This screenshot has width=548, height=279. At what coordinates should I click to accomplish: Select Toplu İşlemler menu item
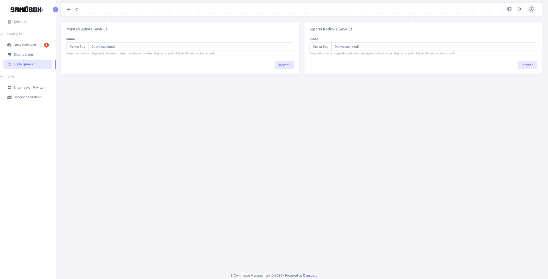tap(24, 64)
